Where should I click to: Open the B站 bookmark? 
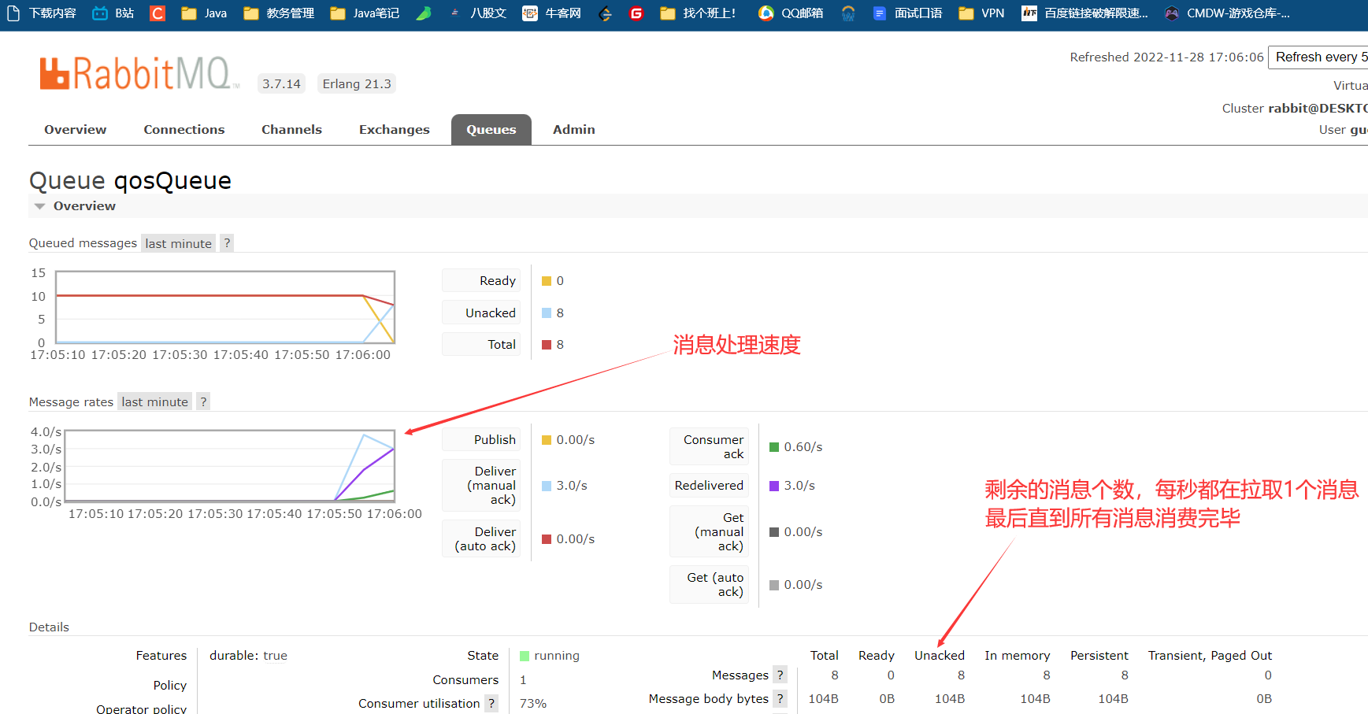[x=113, y=13]
